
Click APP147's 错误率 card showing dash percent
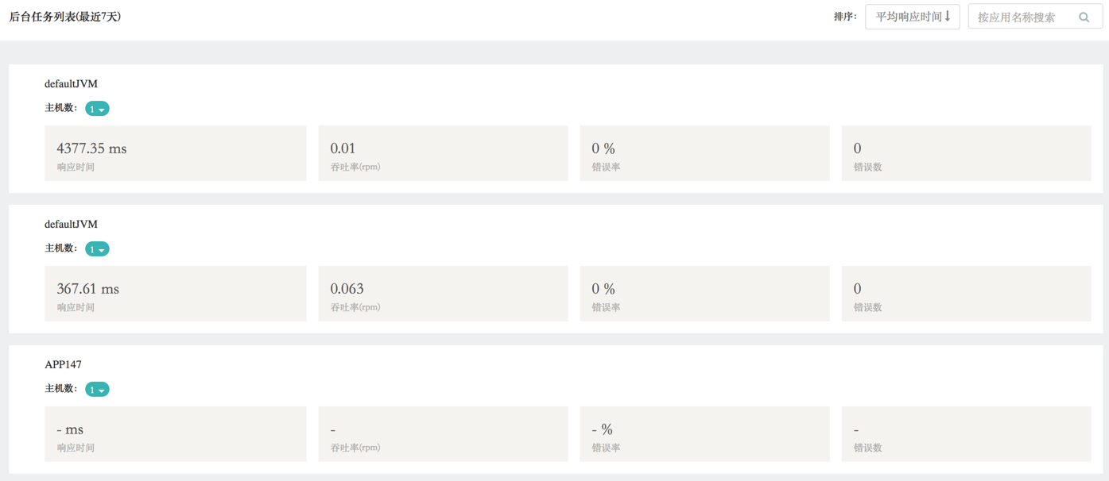click(704, 434)
